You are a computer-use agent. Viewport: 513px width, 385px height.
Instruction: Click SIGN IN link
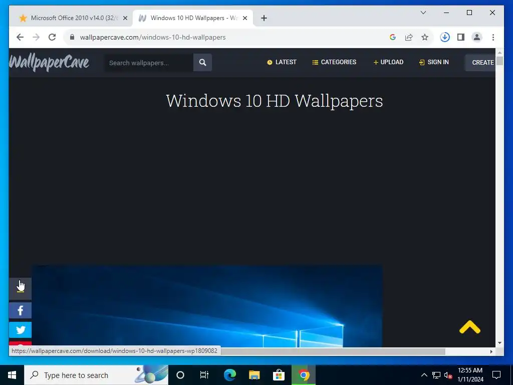coord(434,62)
